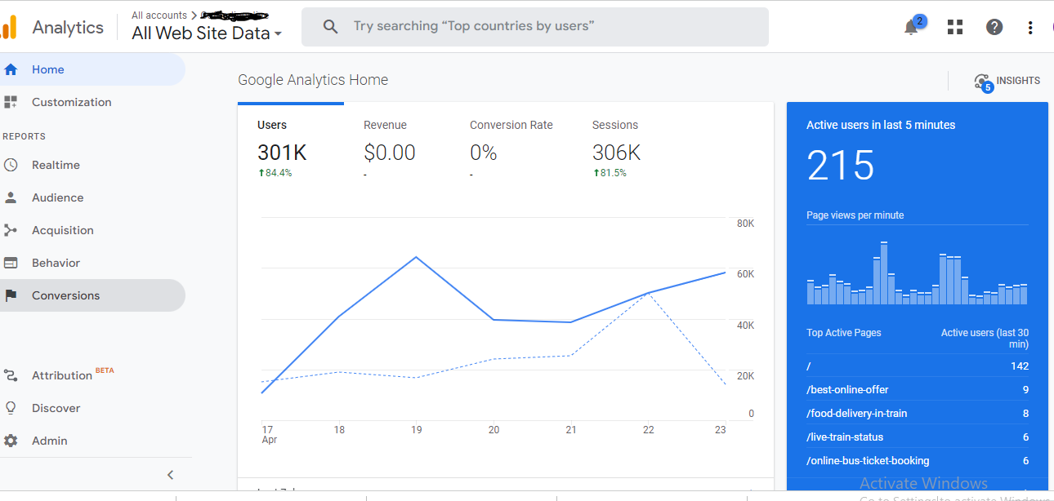Open the Behavior report
The height and width of the screenshot is (501, 1054).
pos(57,262)
